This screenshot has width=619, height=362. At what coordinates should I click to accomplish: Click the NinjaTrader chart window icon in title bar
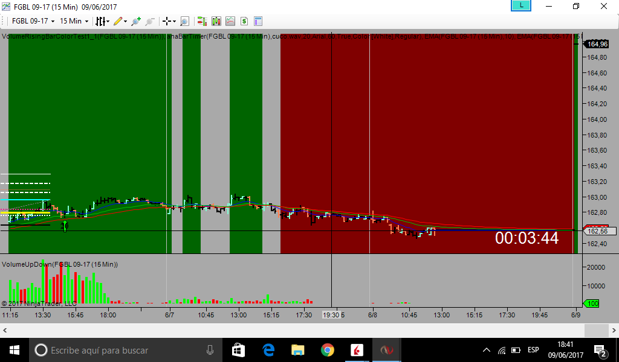pyautogui.click(x=5, y=6)
